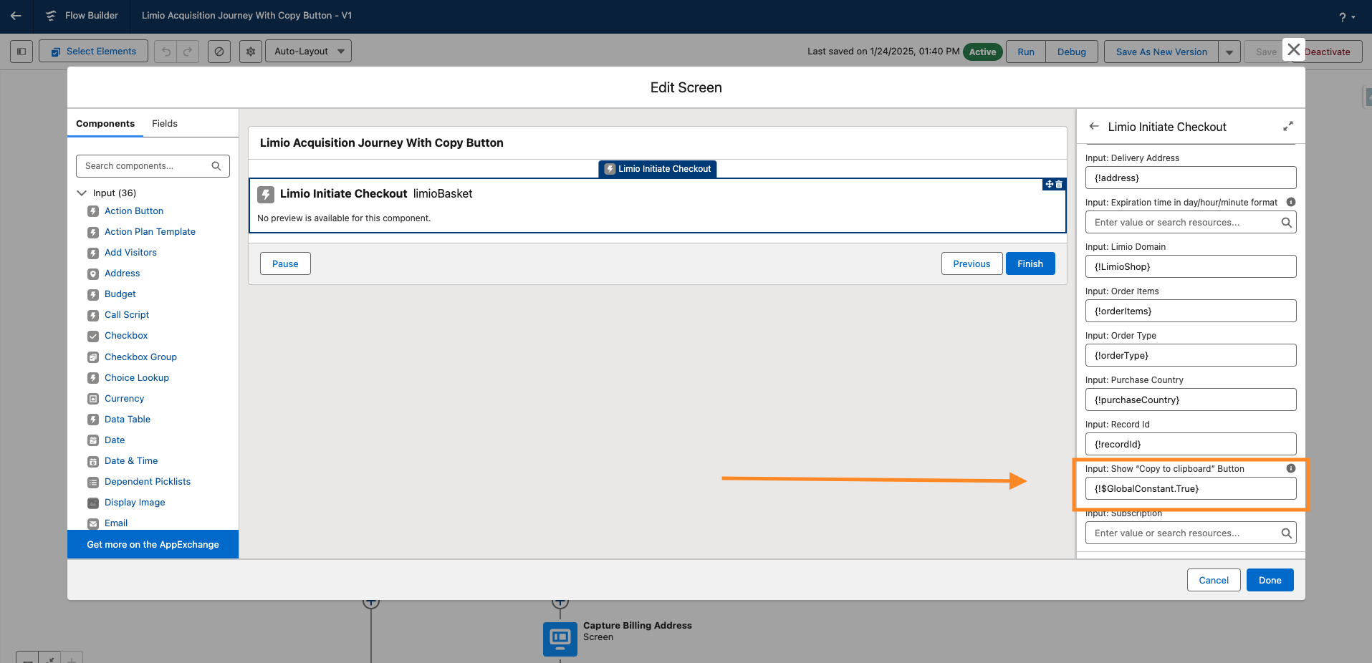
Task: Click the Date component icon
Action: (93, 440)
